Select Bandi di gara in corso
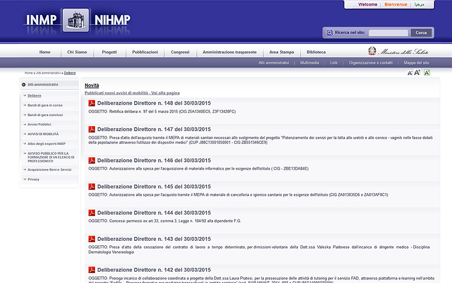 click(45, 105)
